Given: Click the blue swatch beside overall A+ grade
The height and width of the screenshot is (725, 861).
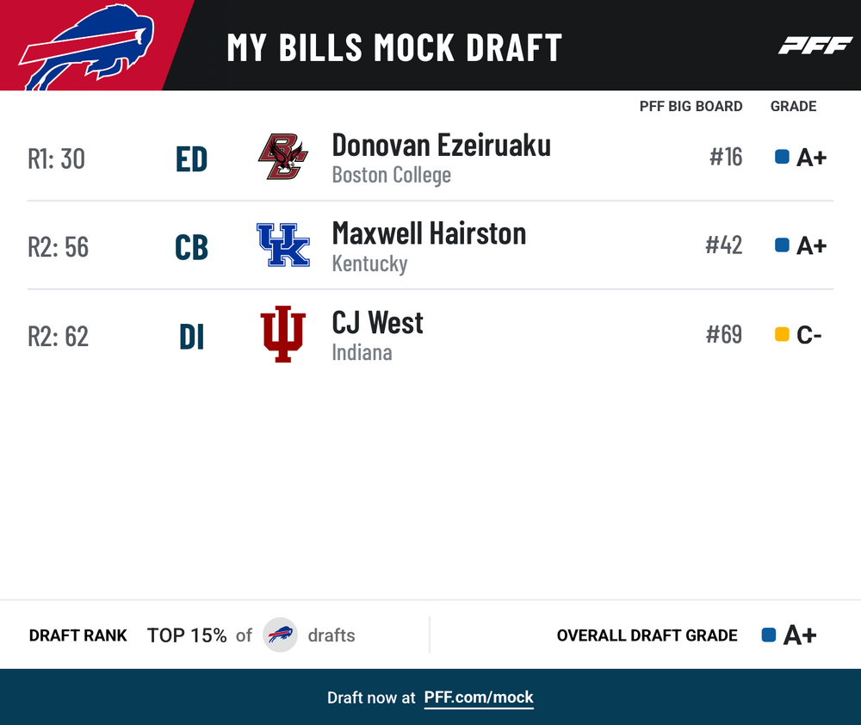Looking at the screenshot, I should pos(769,635).
